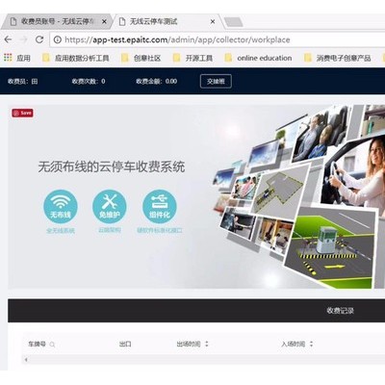Click the search icon next to 车牌号
This screenshot has width=385, height=385.
click(x=52, y=345)
